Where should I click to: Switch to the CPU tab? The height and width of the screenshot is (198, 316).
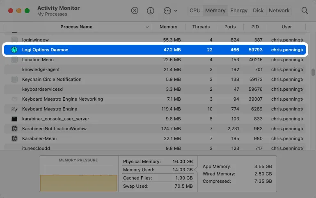[195, 11]
